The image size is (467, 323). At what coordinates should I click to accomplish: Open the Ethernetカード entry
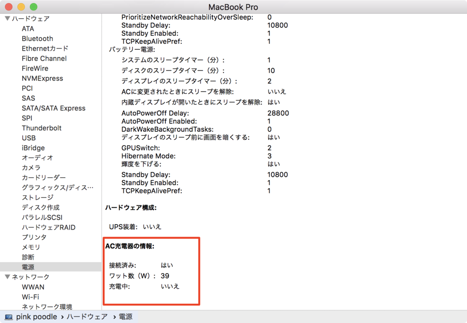pyautogui.click(x=45, y=48)
